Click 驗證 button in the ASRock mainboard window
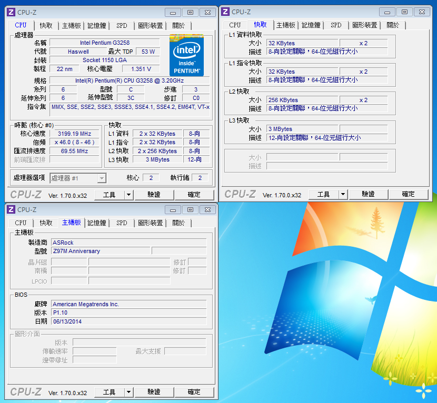 (154, 392)
